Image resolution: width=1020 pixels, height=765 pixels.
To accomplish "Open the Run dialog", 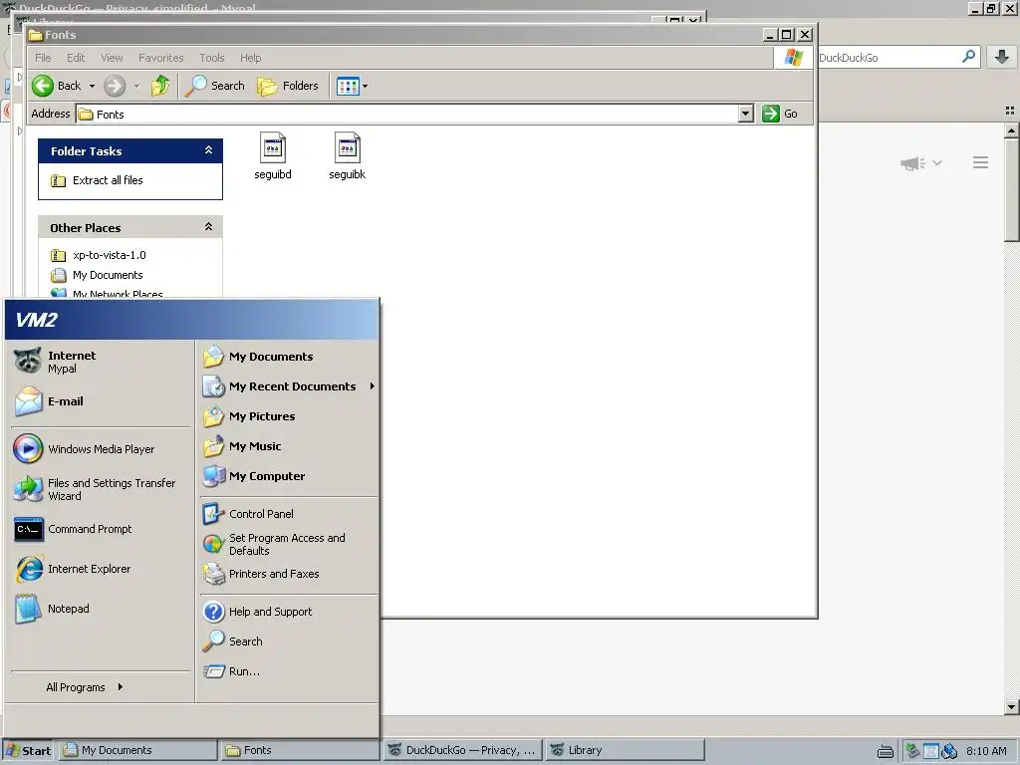I will 289,671.
